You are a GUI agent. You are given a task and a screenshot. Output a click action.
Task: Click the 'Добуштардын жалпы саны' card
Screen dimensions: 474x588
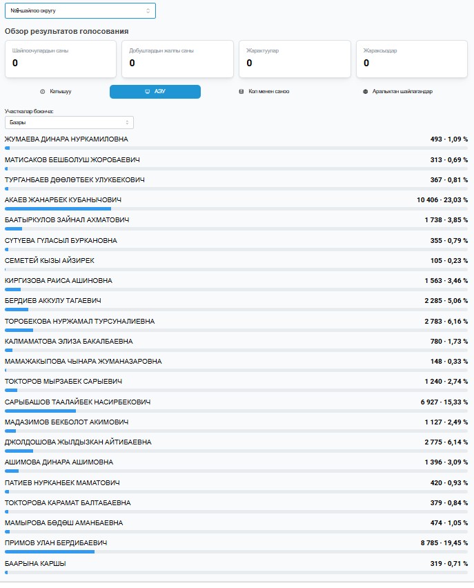[x=177, y=58]
